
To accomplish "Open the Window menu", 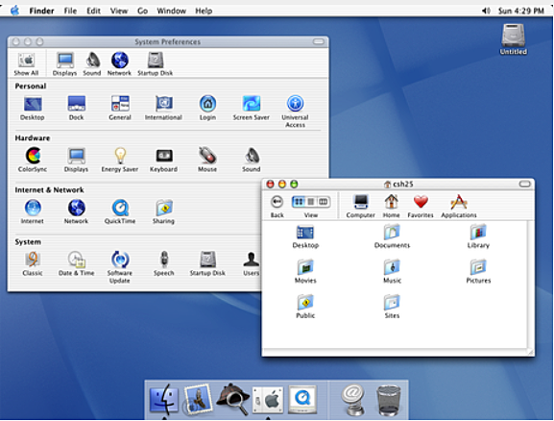I will click(x=171, y=11).
